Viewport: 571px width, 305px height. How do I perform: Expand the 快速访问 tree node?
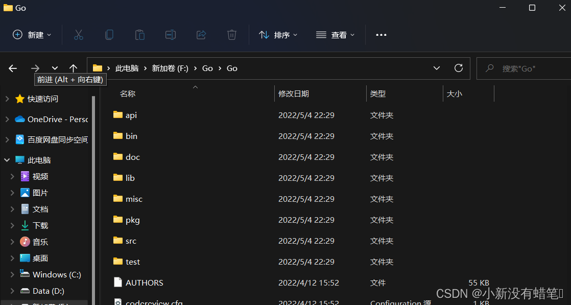point(7,99)
